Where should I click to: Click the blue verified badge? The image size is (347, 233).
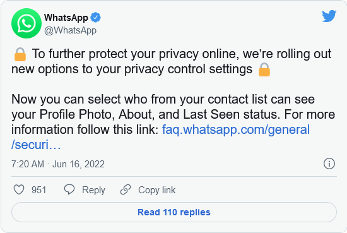tap(96, 18)
